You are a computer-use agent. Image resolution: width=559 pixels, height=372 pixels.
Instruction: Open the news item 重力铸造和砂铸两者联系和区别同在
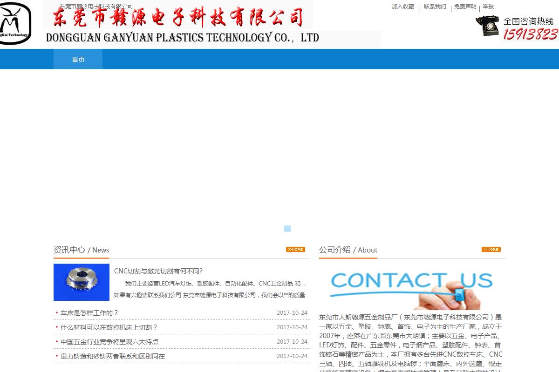113,356
